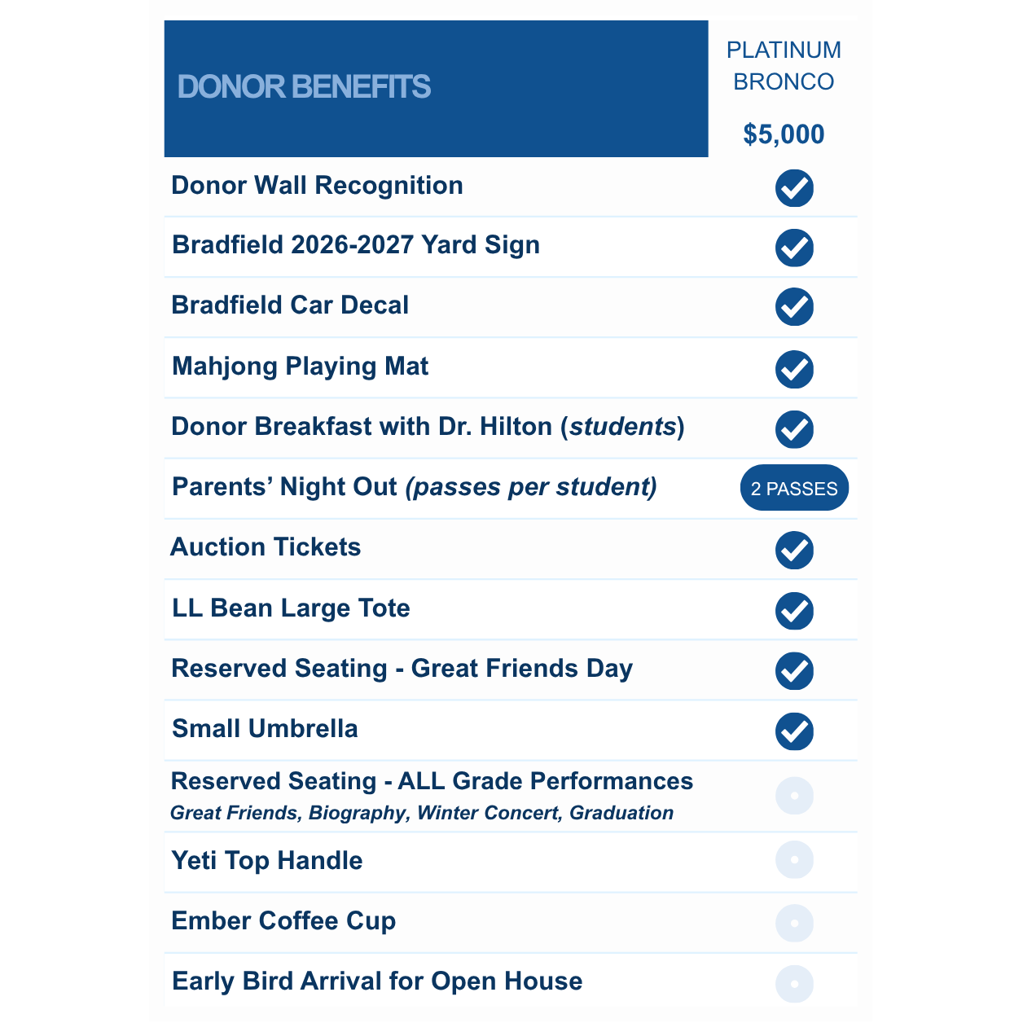
Task: Click the $5,000 price label
Action: (784, 134)
